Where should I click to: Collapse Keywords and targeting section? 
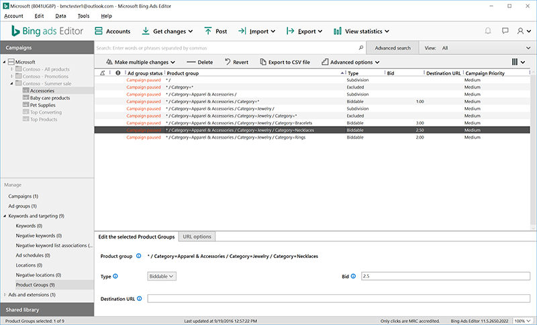point(5,216)
